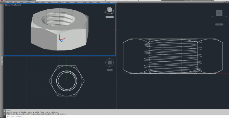Open the Express menu
This screenshot has height=118, width=229.
(94, 2)
